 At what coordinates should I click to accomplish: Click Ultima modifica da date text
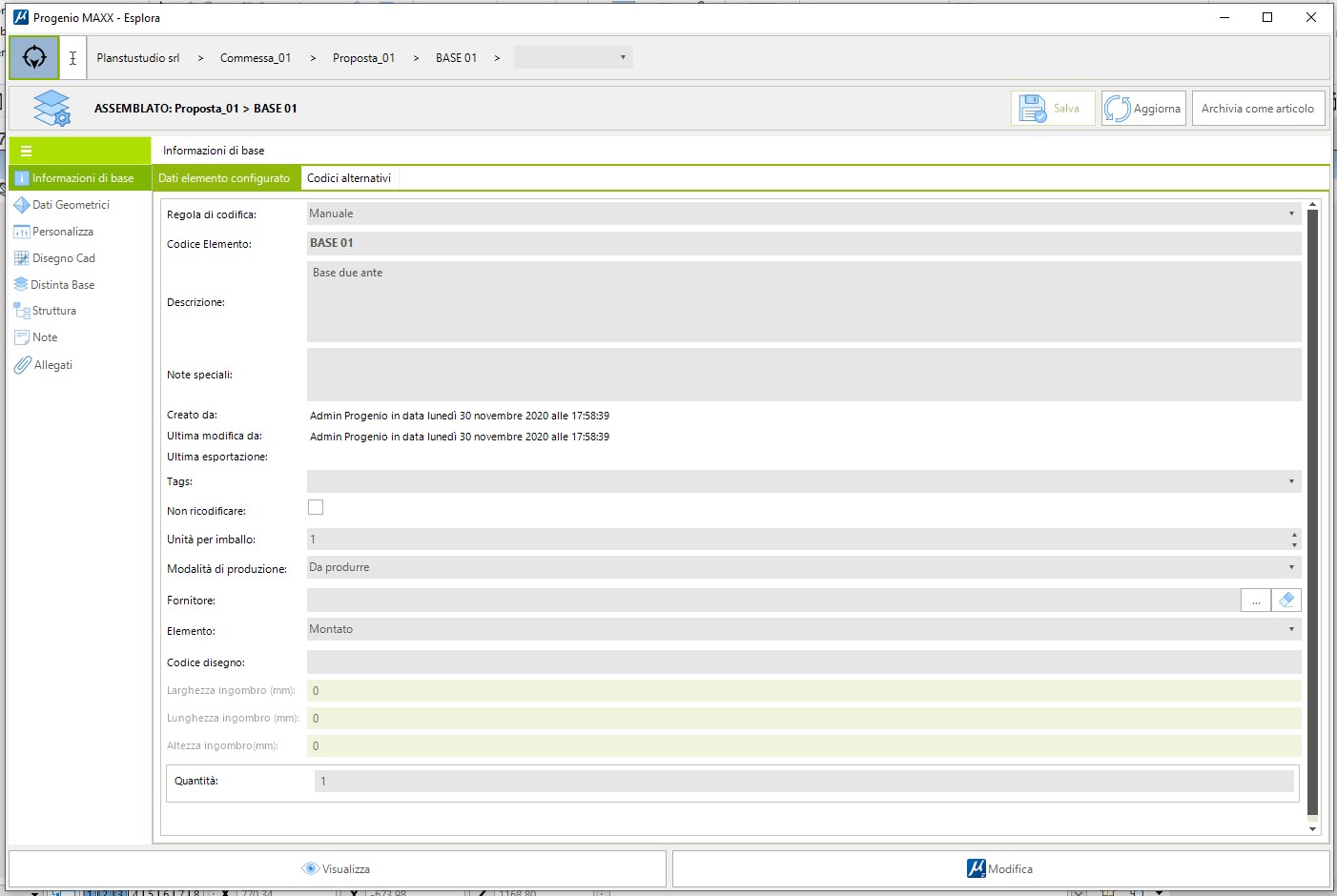[460, 437]
